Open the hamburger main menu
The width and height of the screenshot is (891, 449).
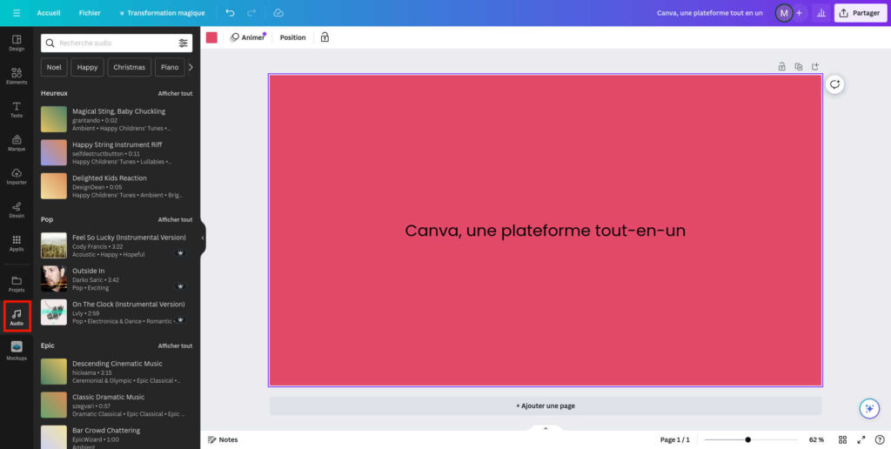click(17, 12)
